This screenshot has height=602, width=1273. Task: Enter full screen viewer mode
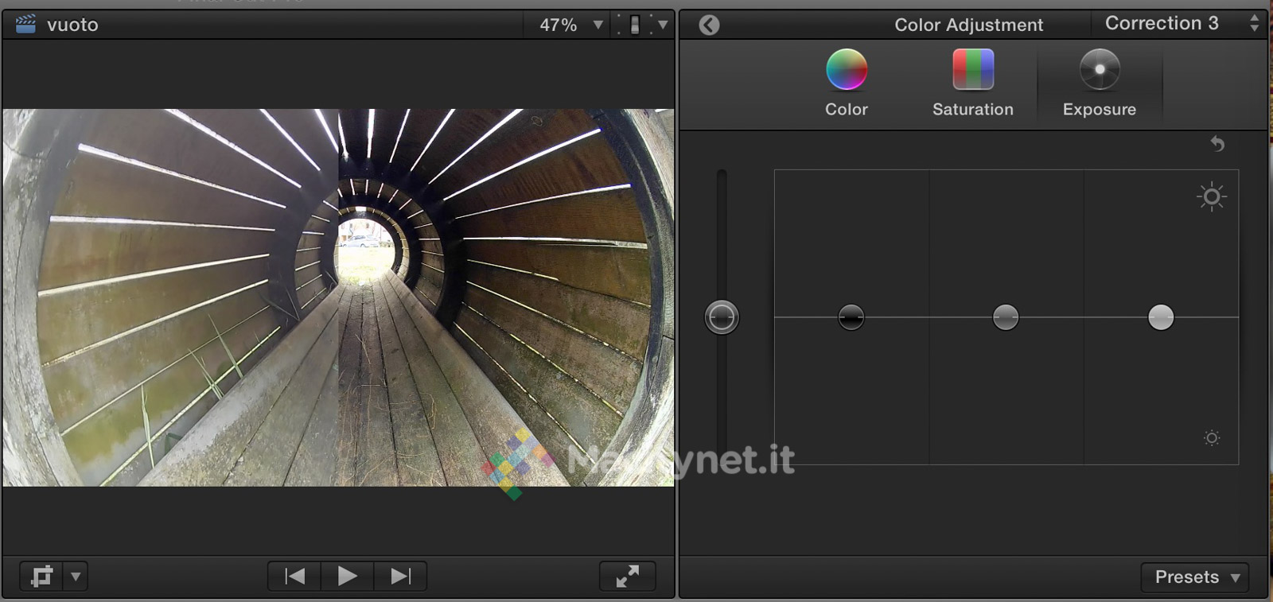[627, 576]
